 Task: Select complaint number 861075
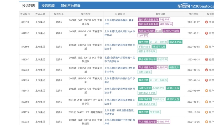point(25,112)
